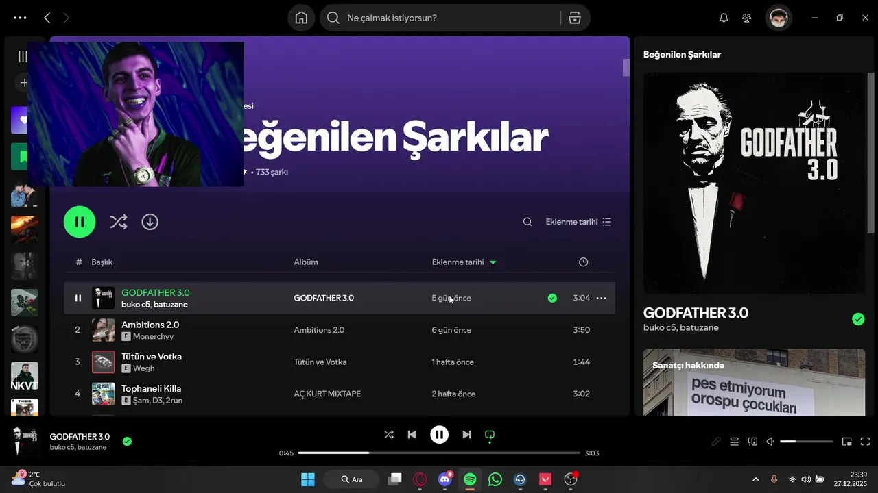Skip to the previous track

click(x=412, y=434)
